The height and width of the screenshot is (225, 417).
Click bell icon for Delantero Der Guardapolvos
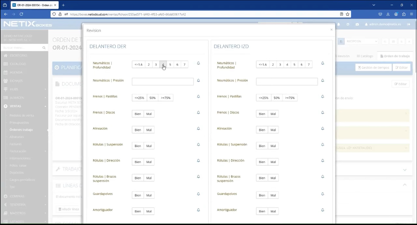tap(198, 194)
